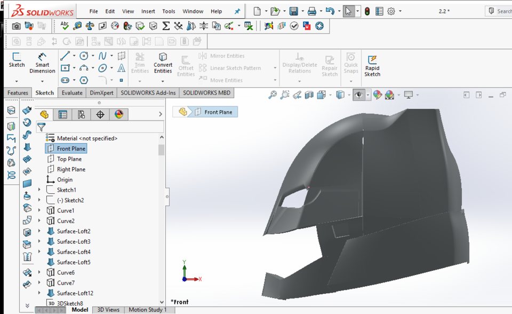Select Top Plane in the feature tree
This screenshot has height=314, width=512.
(x=68, y=159)
